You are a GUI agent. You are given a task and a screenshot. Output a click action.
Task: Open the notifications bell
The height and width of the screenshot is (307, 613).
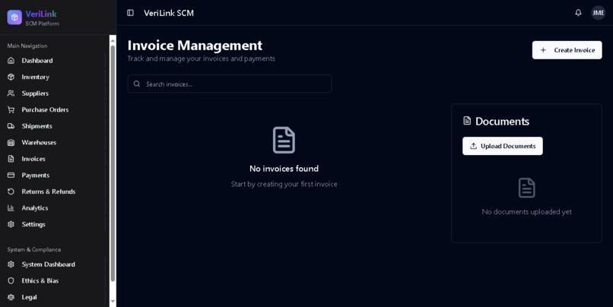tap(578, 13)
